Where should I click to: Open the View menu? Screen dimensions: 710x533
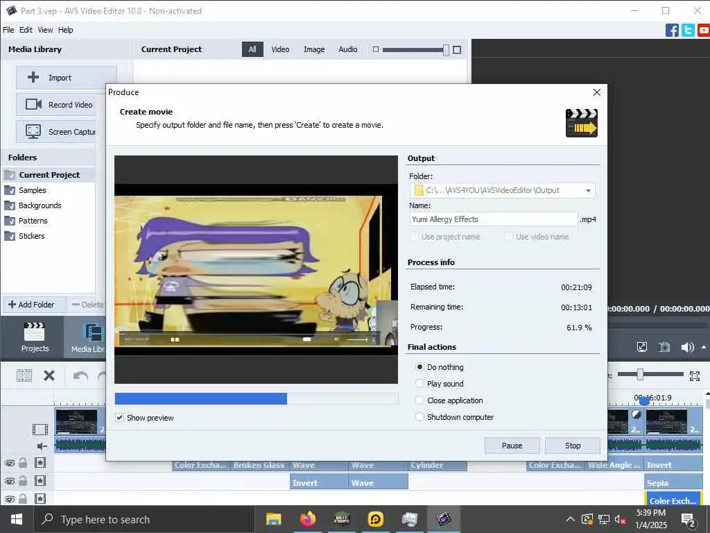(x=45, y=30)
